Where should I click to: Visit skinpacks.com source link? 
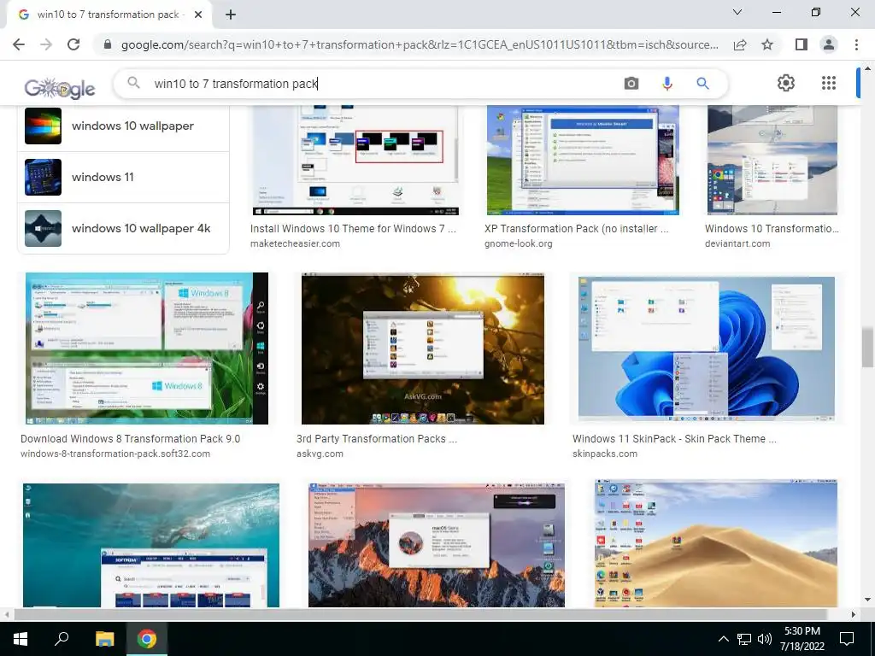(x=604, y=454)
